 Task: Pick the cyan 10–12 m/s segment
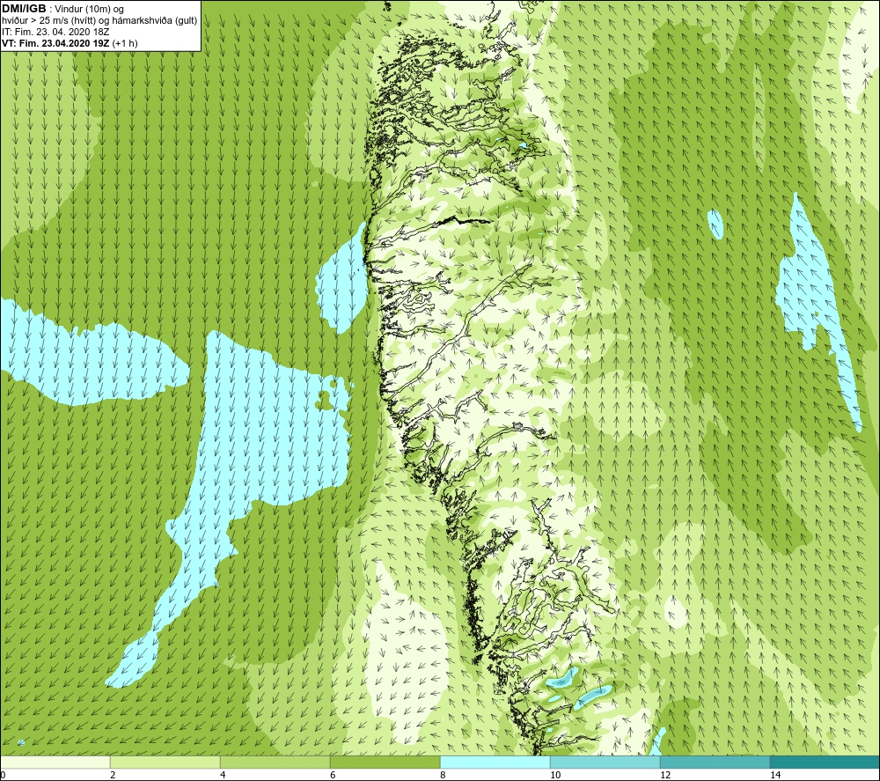[605, 762]
